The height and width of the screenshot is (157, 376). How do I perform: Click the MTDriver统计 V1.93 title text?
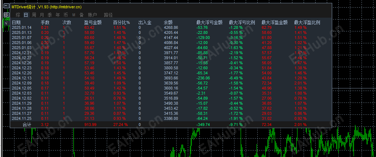tap(46, 7)
